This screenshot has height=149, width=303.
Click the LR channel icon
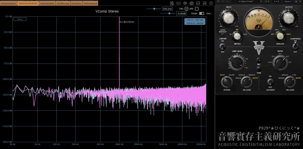tap(205, 3)
